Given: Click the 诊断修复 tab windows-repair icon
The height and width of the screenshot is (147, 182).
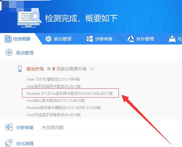Looking at the screenshot, I should pyautogui.click(x=89, y=39).
